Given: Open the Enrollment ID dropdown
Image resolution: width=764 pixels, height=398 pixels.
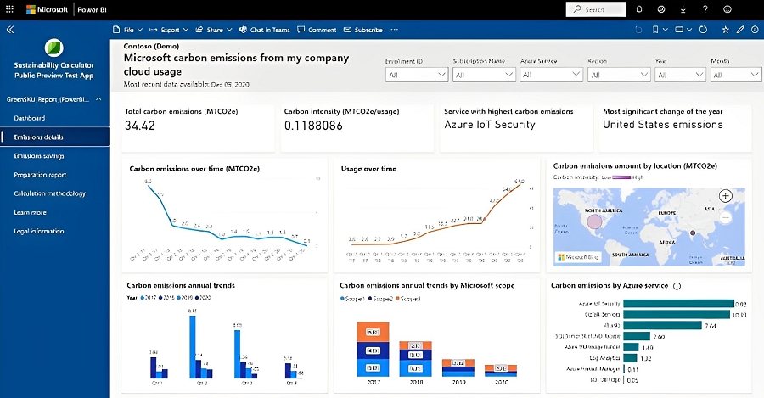Looking at the screenshot, I should coord(416,75).
